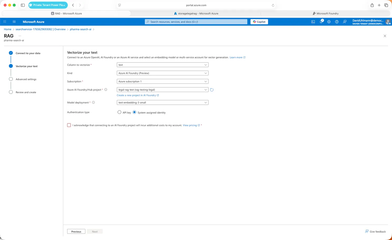Open the Learn more link
This screenshot has height=240, width=392.
tap(237, 57)
